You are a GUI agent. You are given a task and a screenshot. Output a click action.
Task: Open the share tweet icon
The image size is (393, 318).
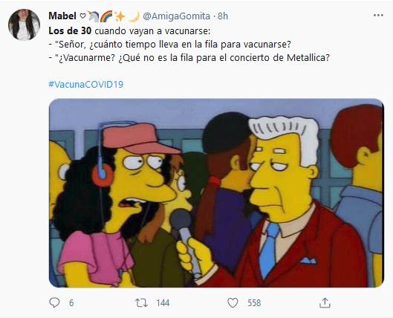pos(325,302)
